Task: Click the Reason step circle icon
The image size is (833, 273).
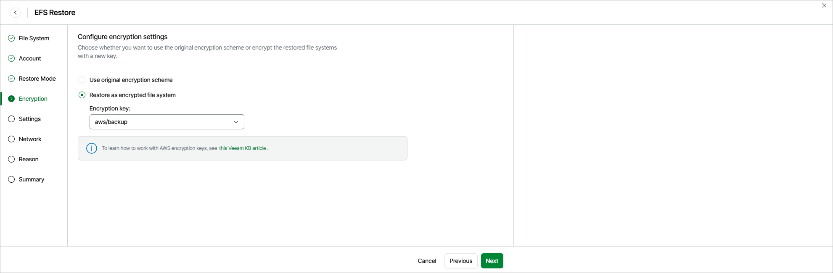Action: (11, 159)
